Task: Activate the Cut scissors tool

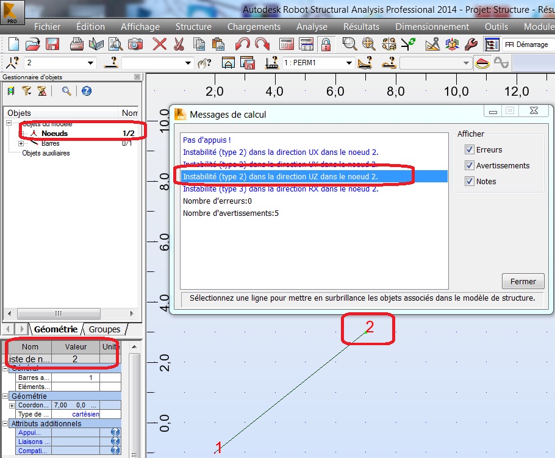Action: tap(180, 44)
